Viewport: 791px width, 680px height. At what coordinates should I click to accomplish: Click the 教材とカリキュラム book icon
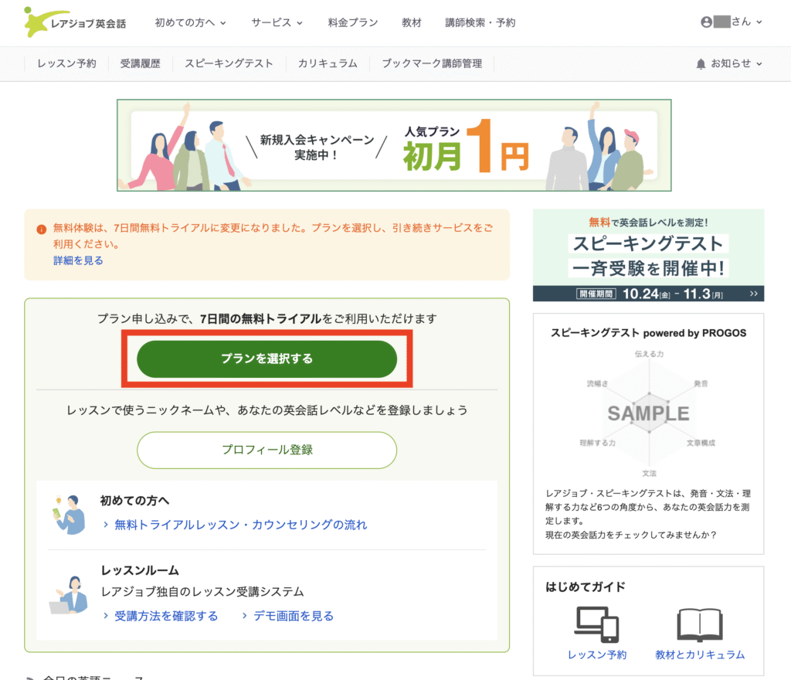(x=699, y=624)
